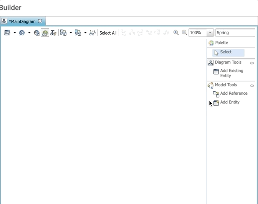Click the greyed Align Top icon
258x204 pixels.
click(149, 33)
